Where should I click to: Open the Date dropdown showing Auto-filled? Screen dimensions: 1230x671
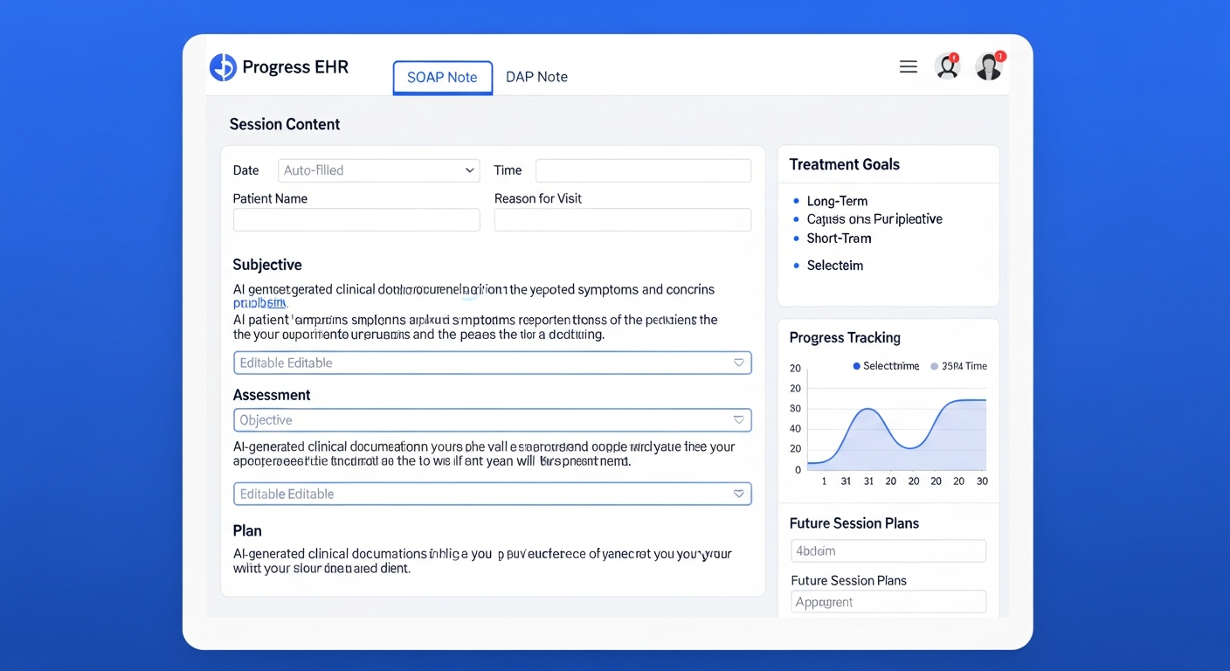click(378, 170)
